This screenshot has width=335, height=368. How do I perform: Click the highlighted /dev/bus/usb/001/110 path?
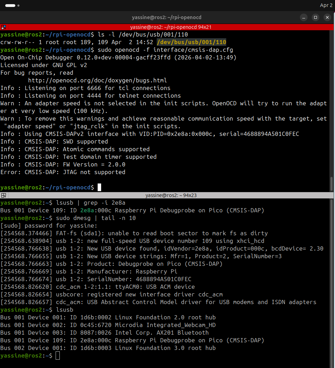coord(191,42)
